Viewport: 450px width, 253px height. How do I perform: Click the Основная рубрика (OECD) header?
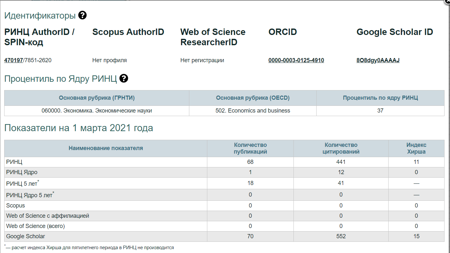tap(253, 98)
